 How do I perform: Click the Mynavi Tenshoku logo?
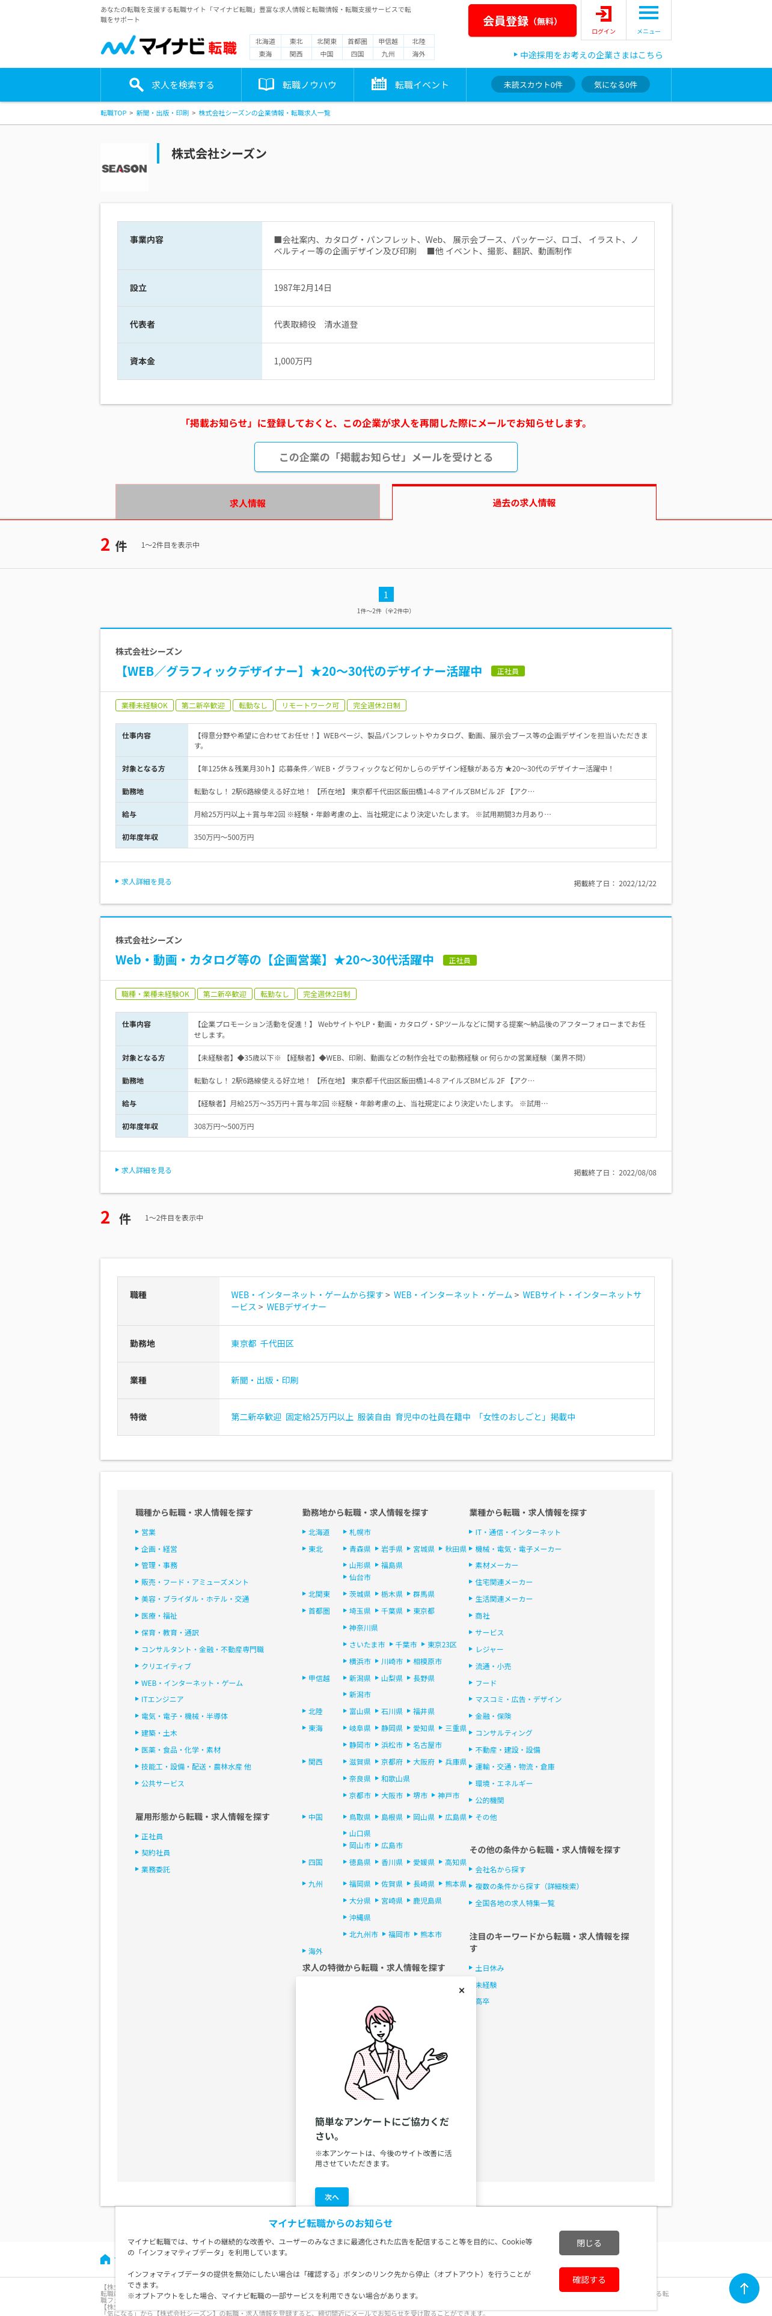(x=169, y=46)
